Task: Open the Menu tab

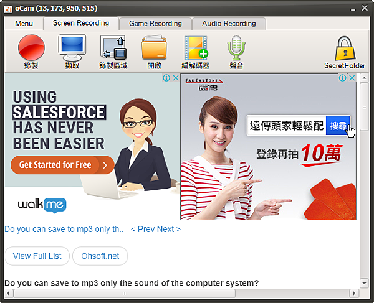Action: (x=24, y=23)
